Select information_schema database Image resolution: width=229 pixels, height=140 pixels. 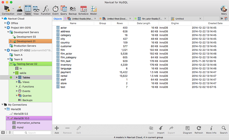pyautogui.click(x=28, y=123)
